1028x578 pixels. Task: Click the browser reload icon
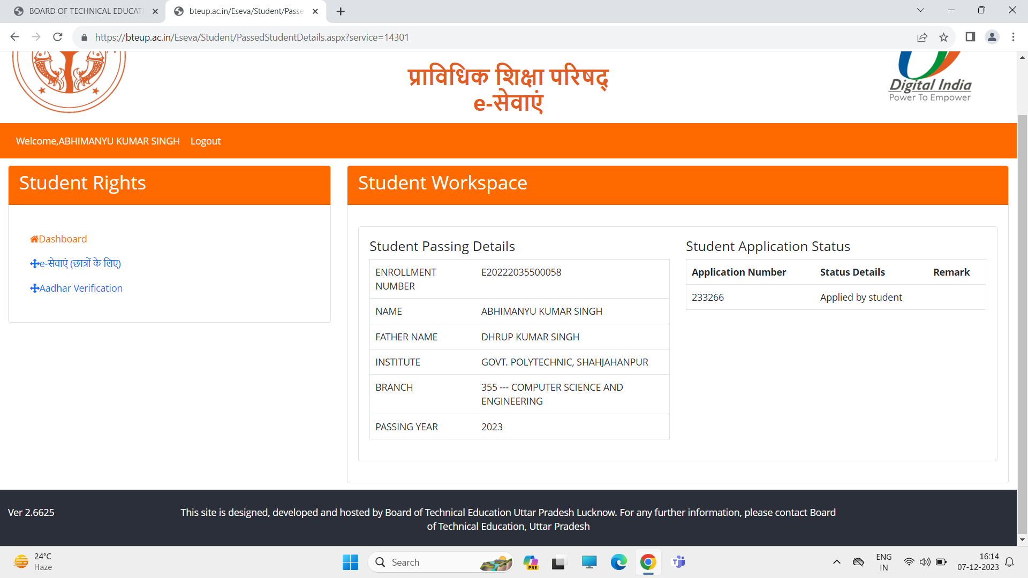(x=58, y=37)
